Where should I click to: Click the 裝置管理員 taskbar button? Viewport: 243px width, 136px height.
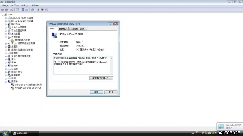pyautogui.click(x=25, y=133)
